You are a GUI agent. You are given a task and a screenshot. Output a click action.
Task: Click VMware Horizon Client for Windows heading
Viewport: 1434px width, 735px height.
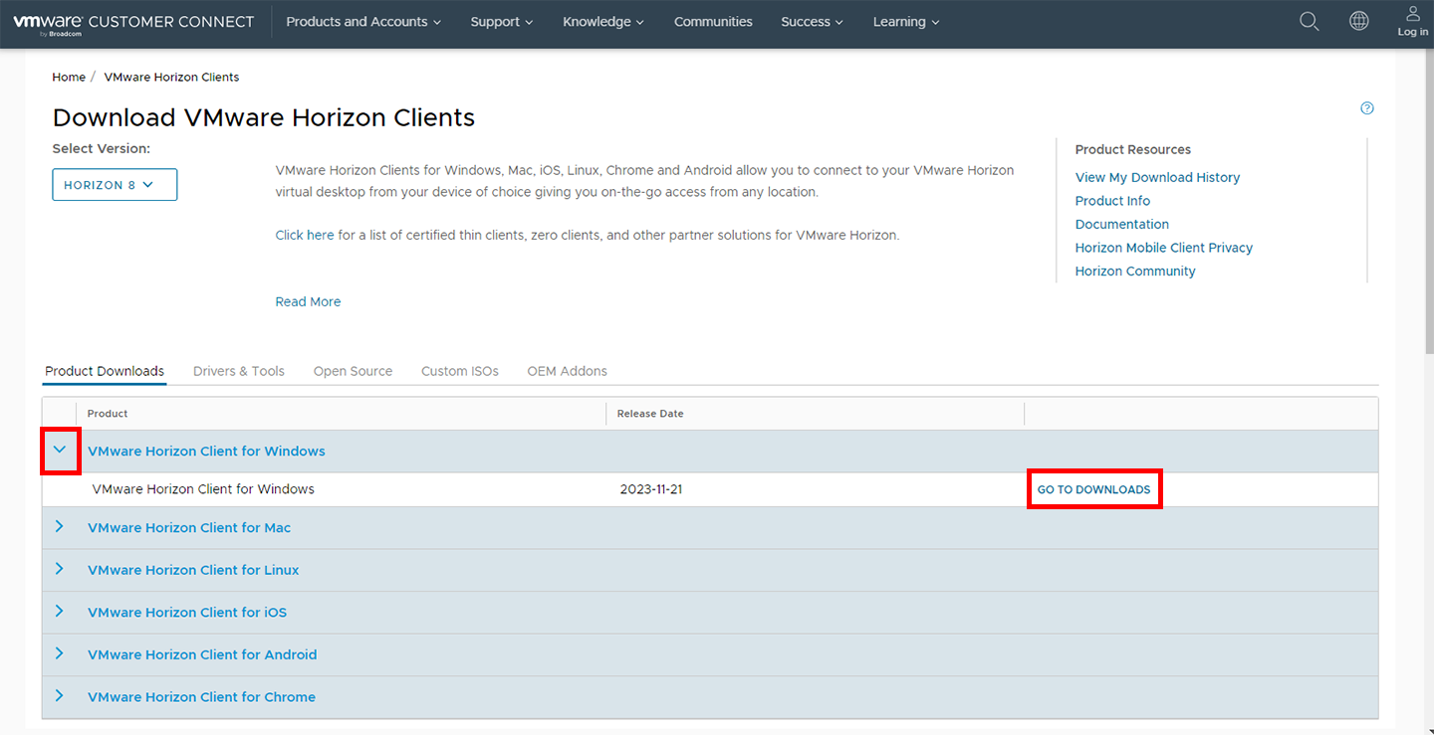pyautogui.click(x=206, y=452)
